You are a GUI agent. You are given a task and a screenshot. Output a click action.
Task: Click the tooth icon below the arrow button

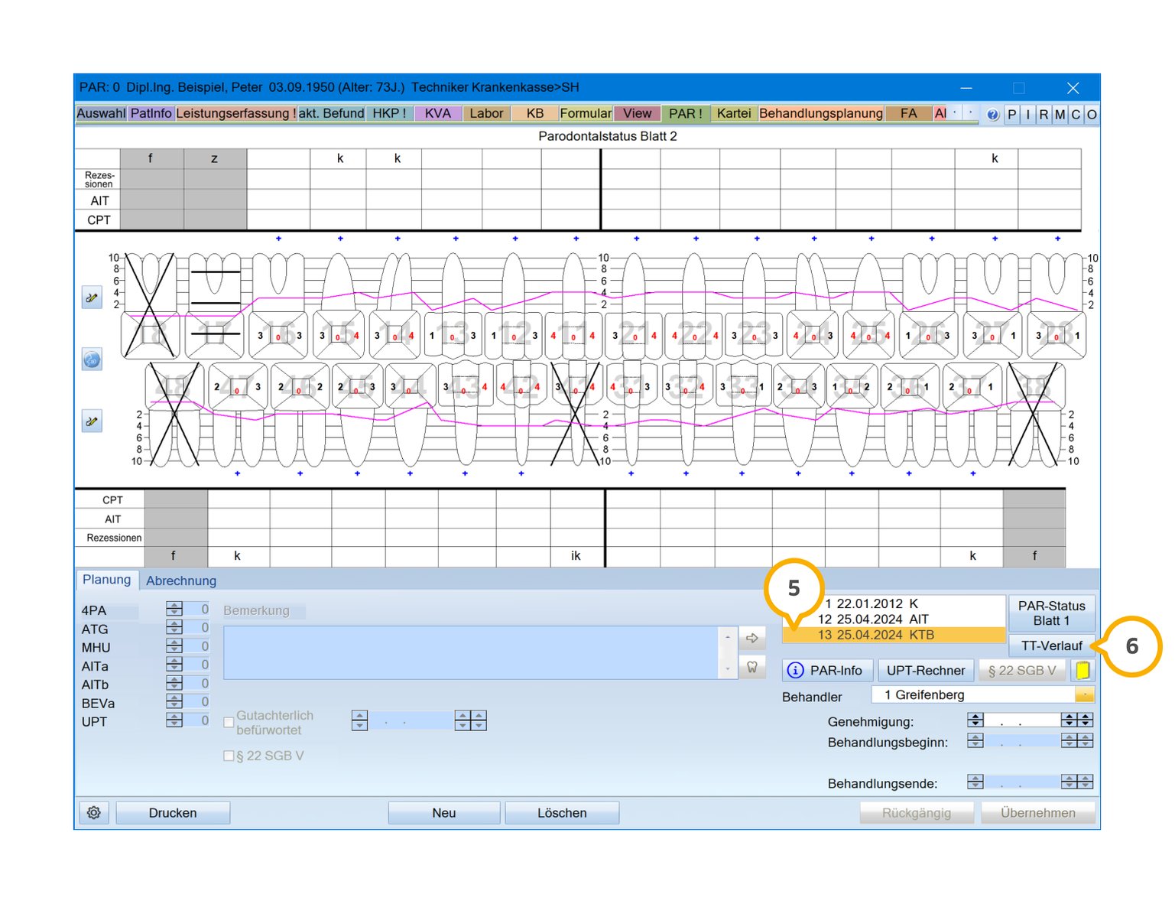pos(752,667)
